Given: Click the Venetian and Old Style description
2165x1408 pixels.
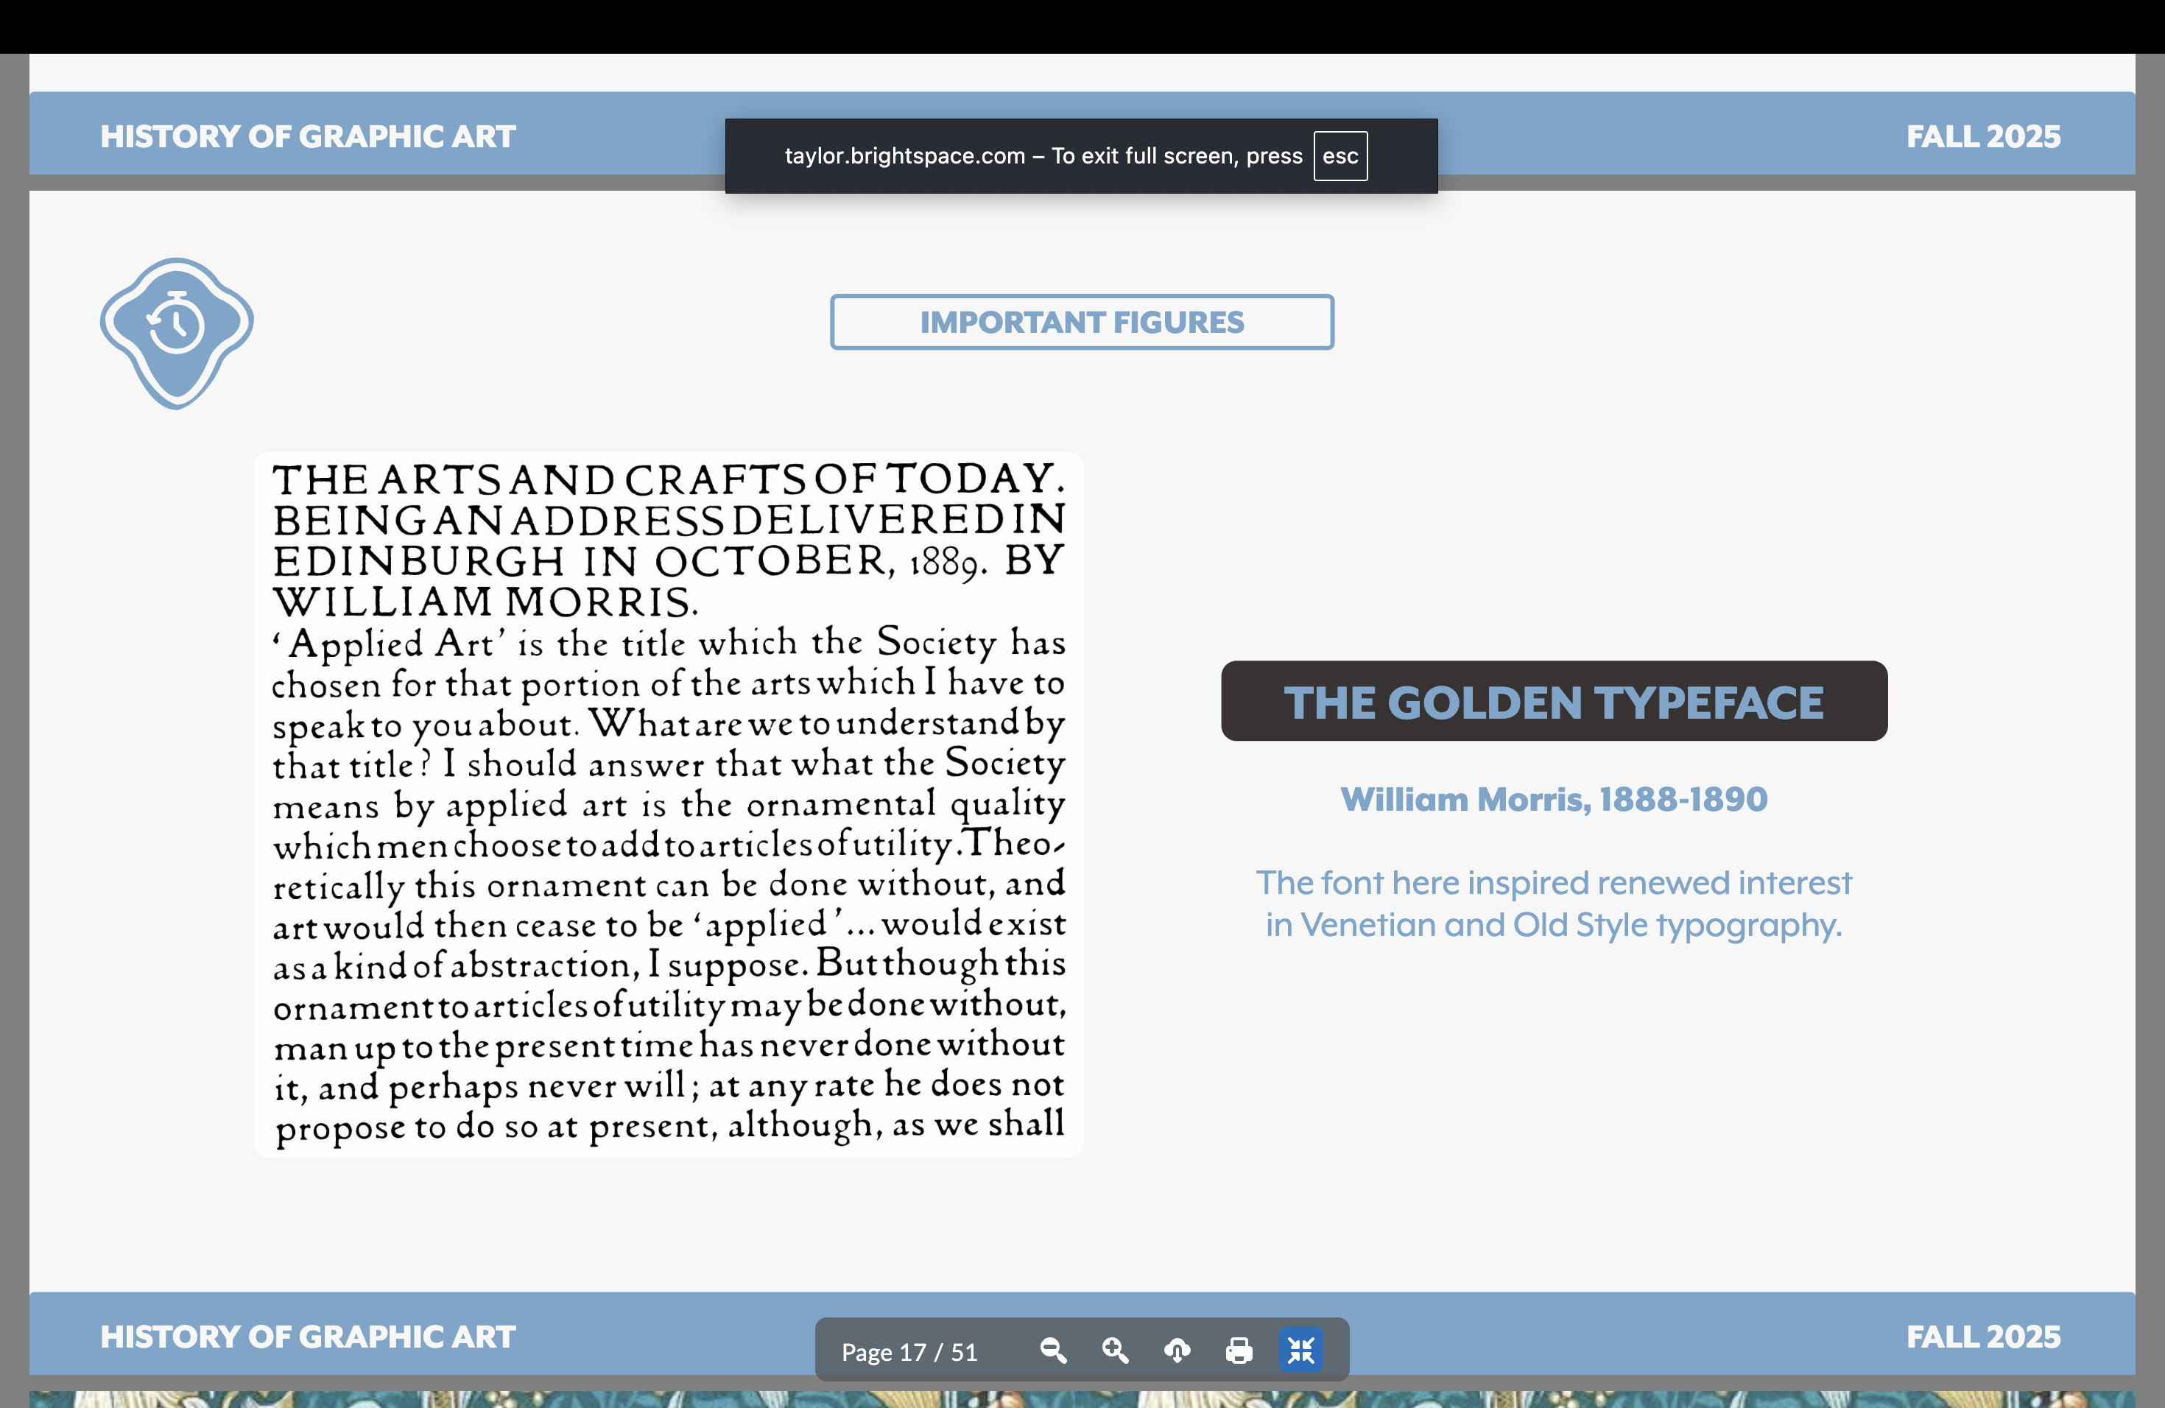Looking at the screenshot, I should click(x=1553, y=903).
